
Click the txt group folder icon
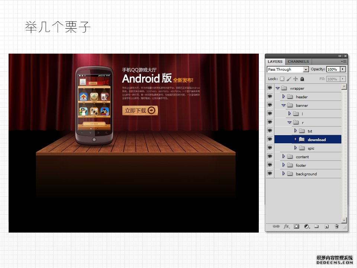coord(302,131)
